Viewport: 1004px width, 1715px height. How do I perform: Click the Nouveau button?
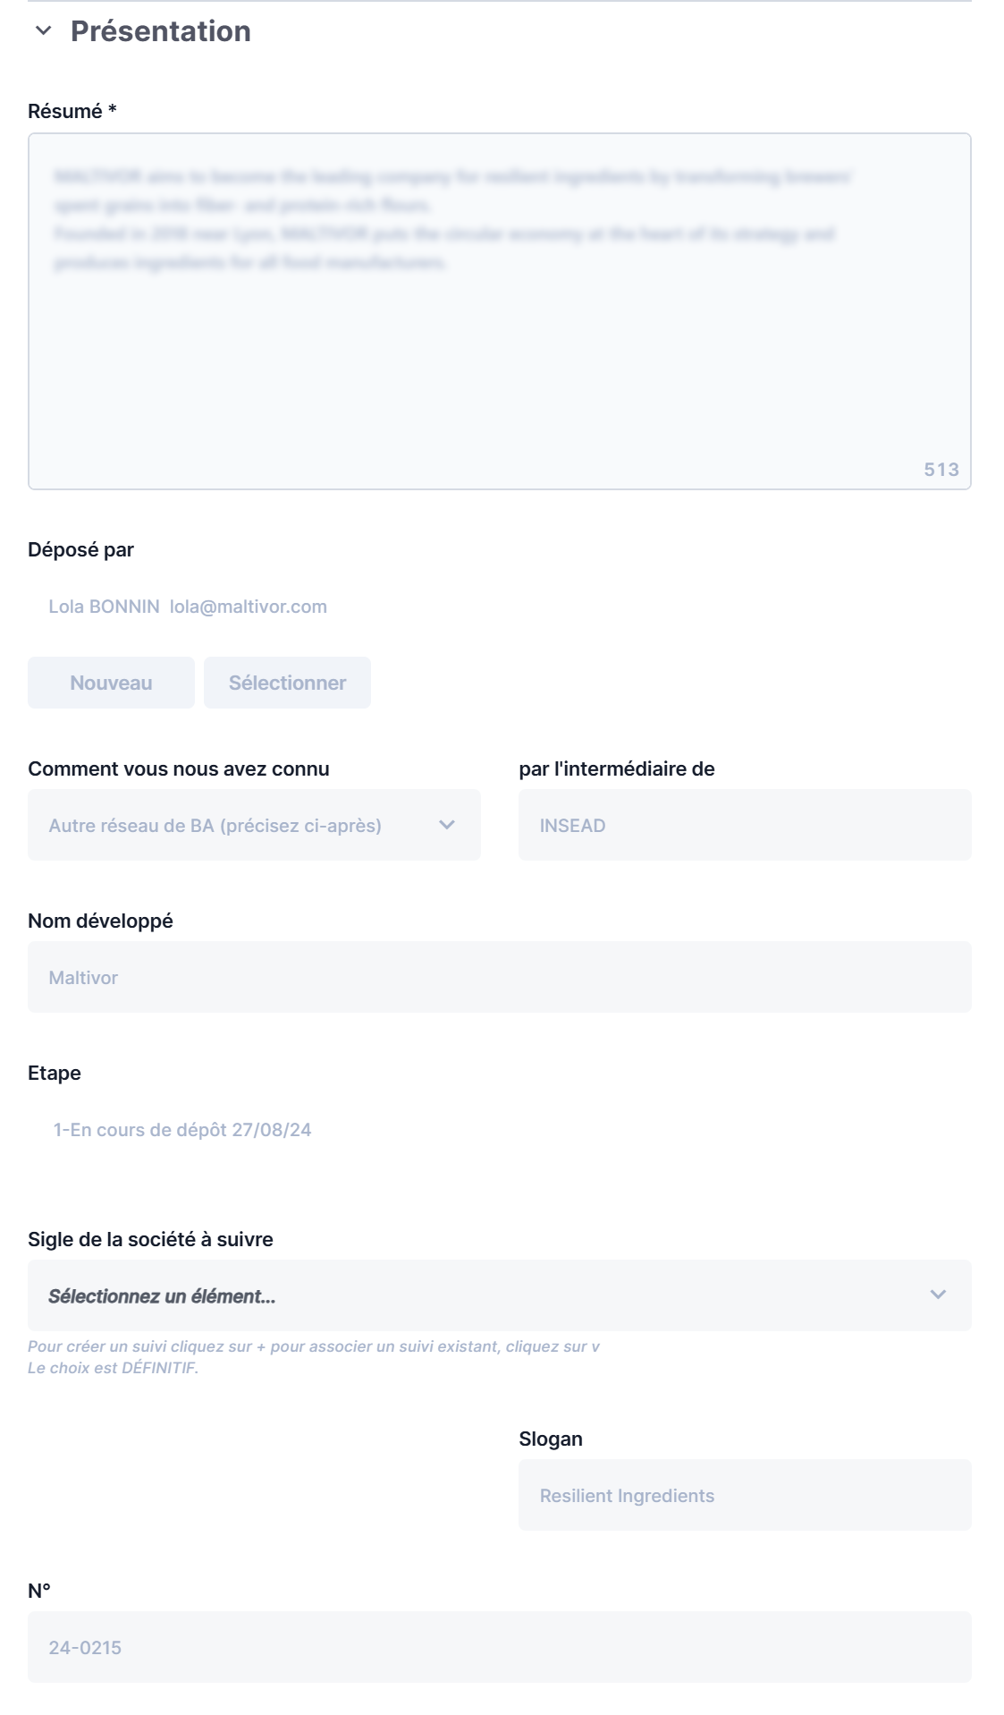coord(111,683)
